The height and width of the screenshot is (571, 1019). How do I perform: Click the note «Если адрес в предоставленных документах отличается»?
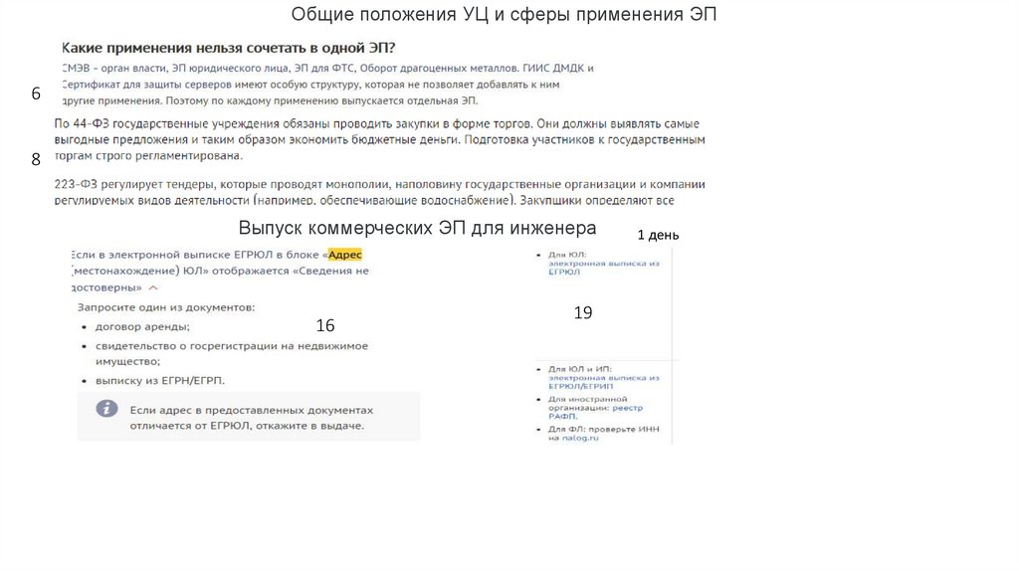click(x=252, y=418)
